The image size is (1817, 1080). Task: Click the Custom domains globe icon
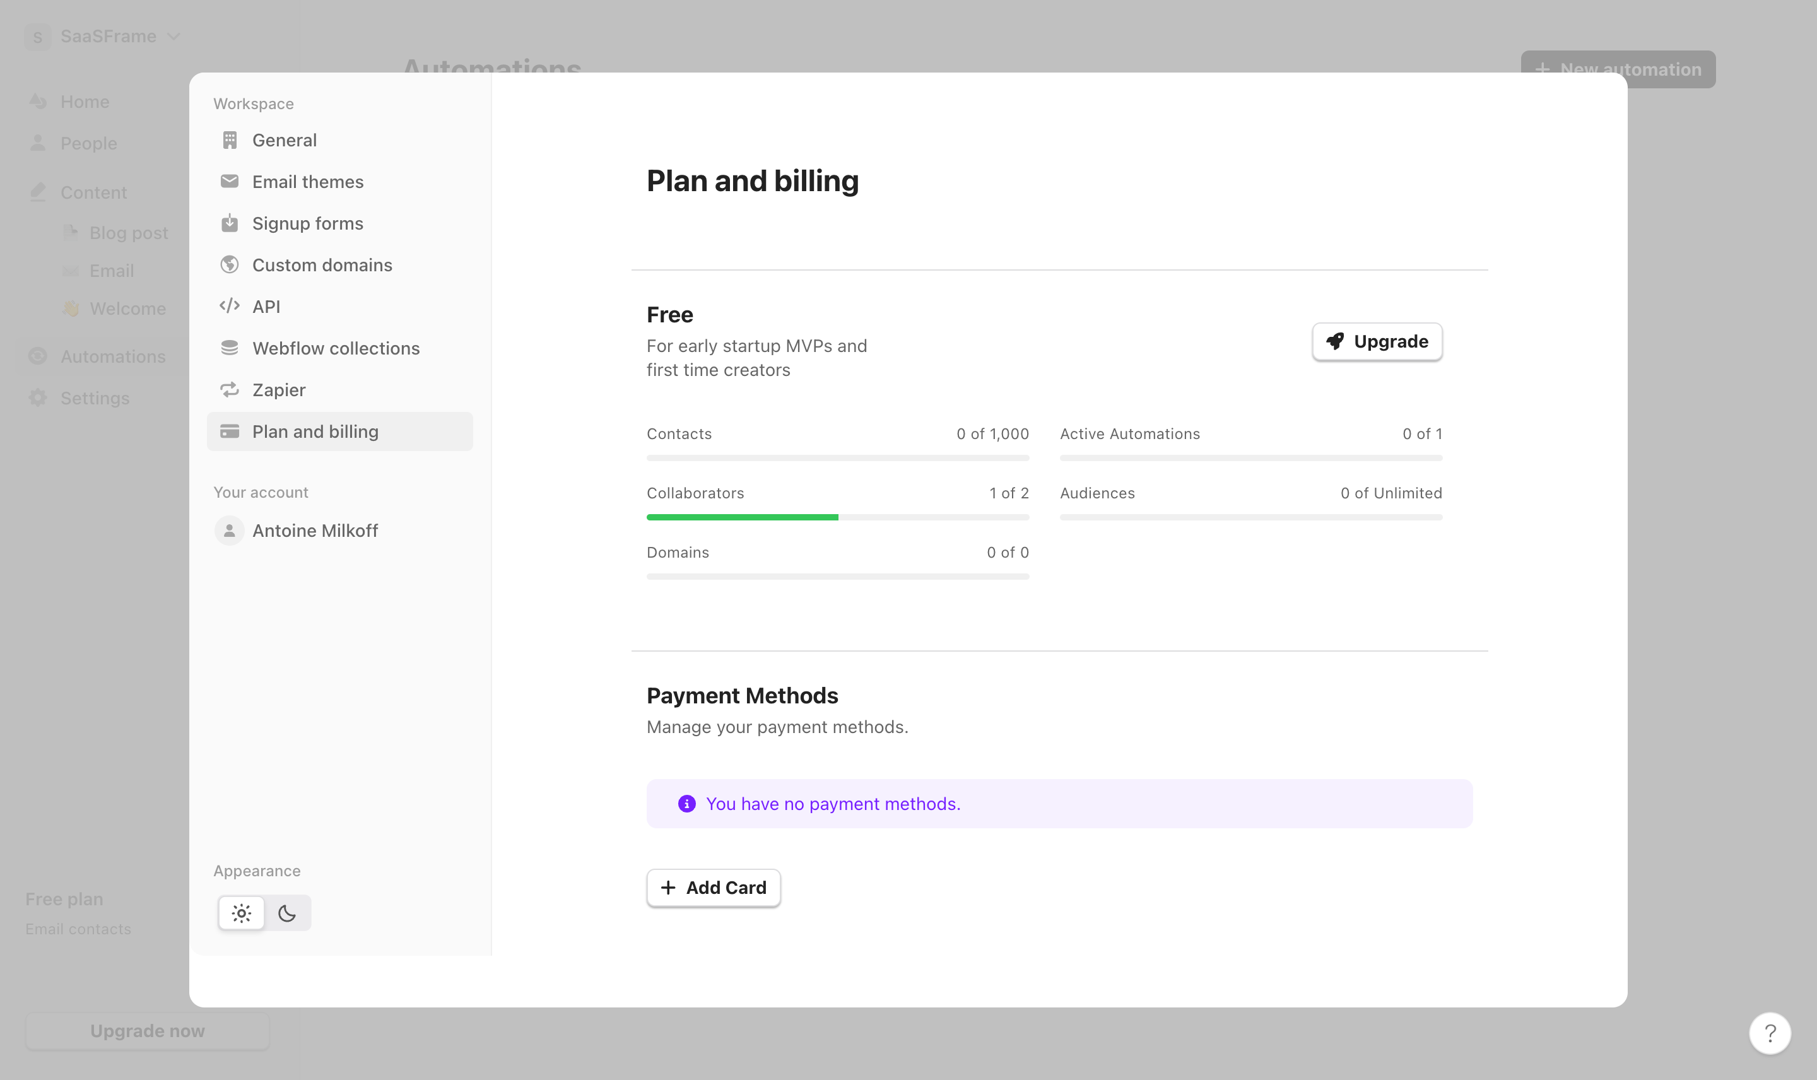click(229, 264)
